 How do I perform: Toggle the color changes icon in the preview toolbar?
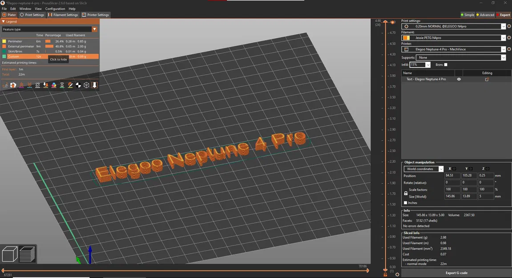coord(54,85)
